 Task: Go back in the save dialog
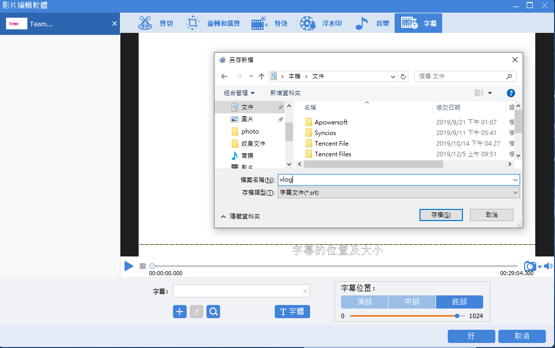[224, 76]
